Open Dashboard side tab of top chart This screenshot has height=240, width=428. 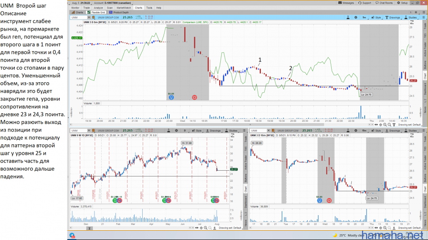click(x=425, y=89)
